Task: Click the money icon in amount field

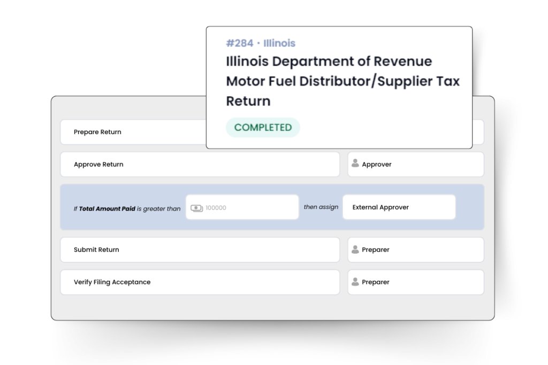Action: tap(196, 207)
